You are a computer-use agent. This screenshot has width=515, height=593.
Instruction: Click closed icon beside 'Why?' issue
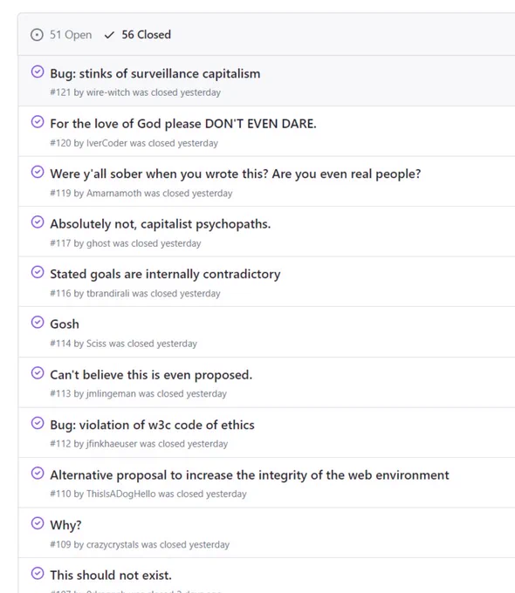pyautogui.click(x=38, y=523)
